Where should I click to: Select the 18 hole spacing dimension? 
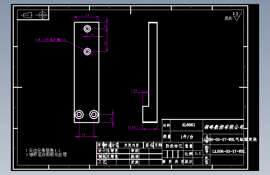83,135
